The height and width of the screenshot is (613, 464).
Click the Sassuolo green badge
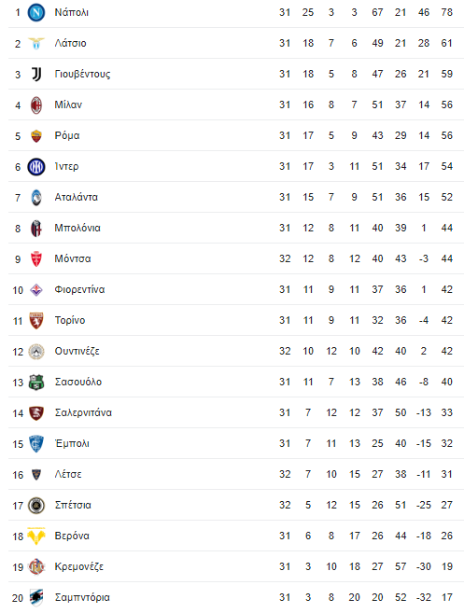click(36, 382)
